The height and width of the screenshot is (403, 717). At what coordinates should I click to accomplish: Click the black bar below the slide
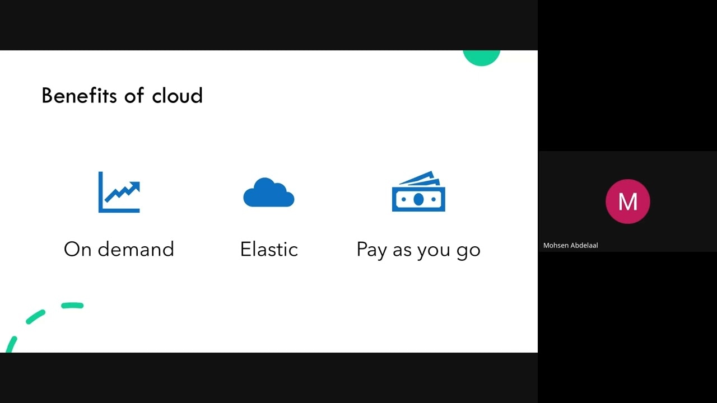click(269, 378)
